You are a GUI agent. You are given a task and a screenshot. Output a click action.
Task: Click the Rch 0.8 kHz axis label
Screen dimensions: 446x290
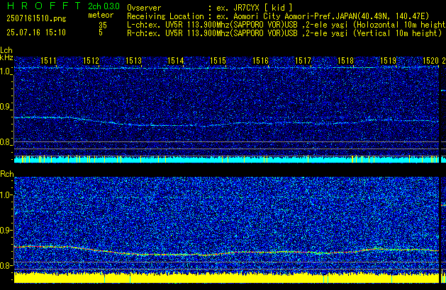coord(6,265)
